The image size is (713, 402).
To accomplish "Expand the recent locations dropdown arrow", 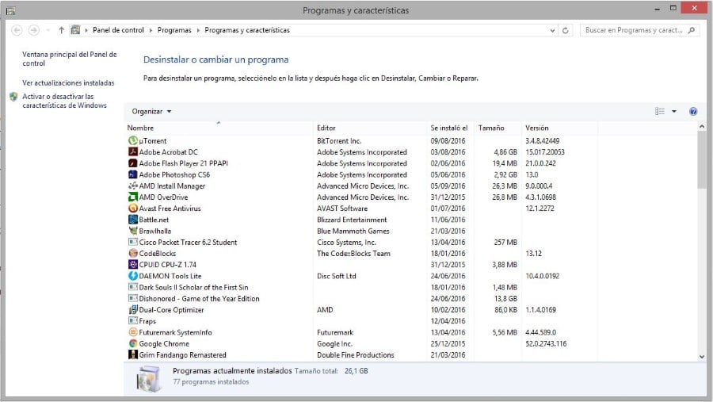I will [48, 30].
